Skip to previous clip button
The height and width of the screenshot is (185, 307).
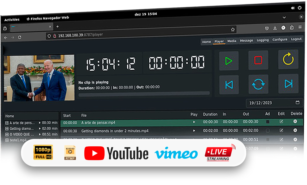[x=229, y=85]
